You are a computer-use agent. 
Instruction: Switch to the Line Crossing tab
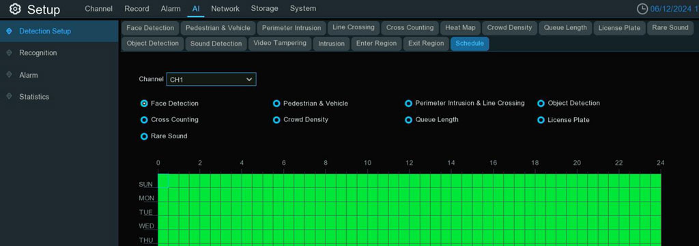354,27
